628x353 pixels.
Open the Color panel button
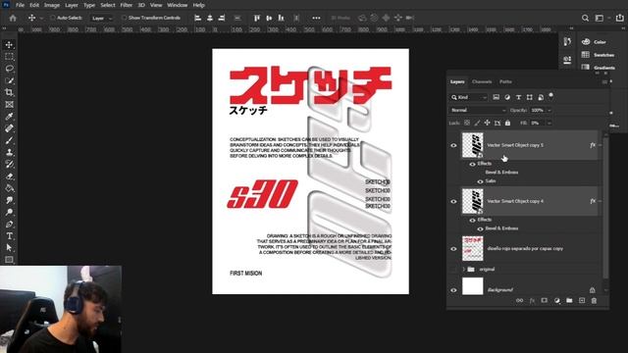[595, 41]
